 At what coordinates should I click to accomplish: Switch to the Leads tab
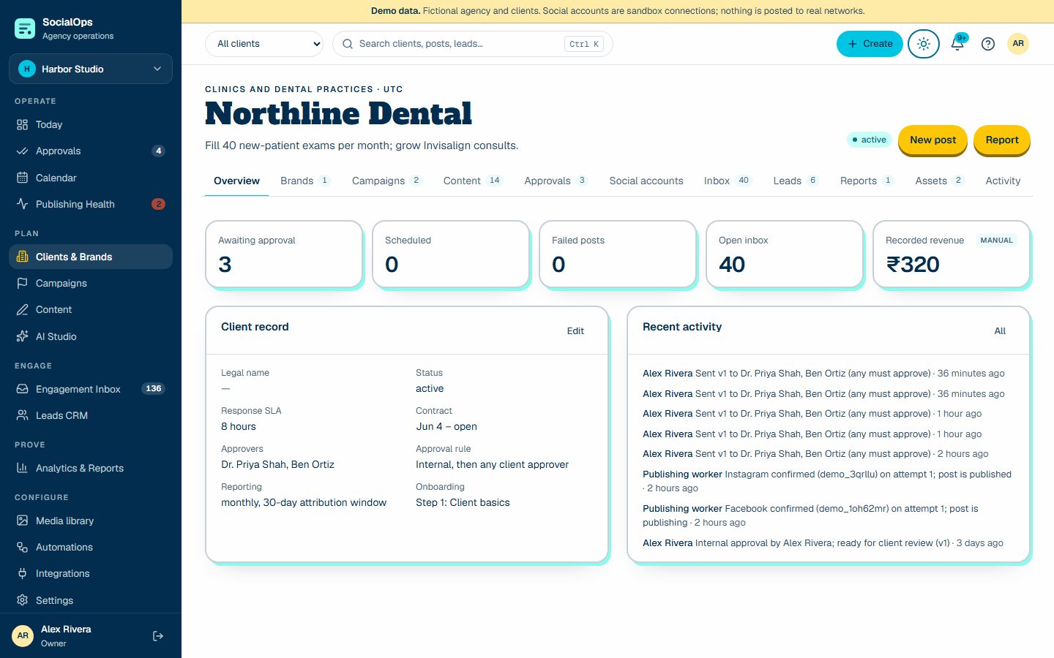point(796,181)
